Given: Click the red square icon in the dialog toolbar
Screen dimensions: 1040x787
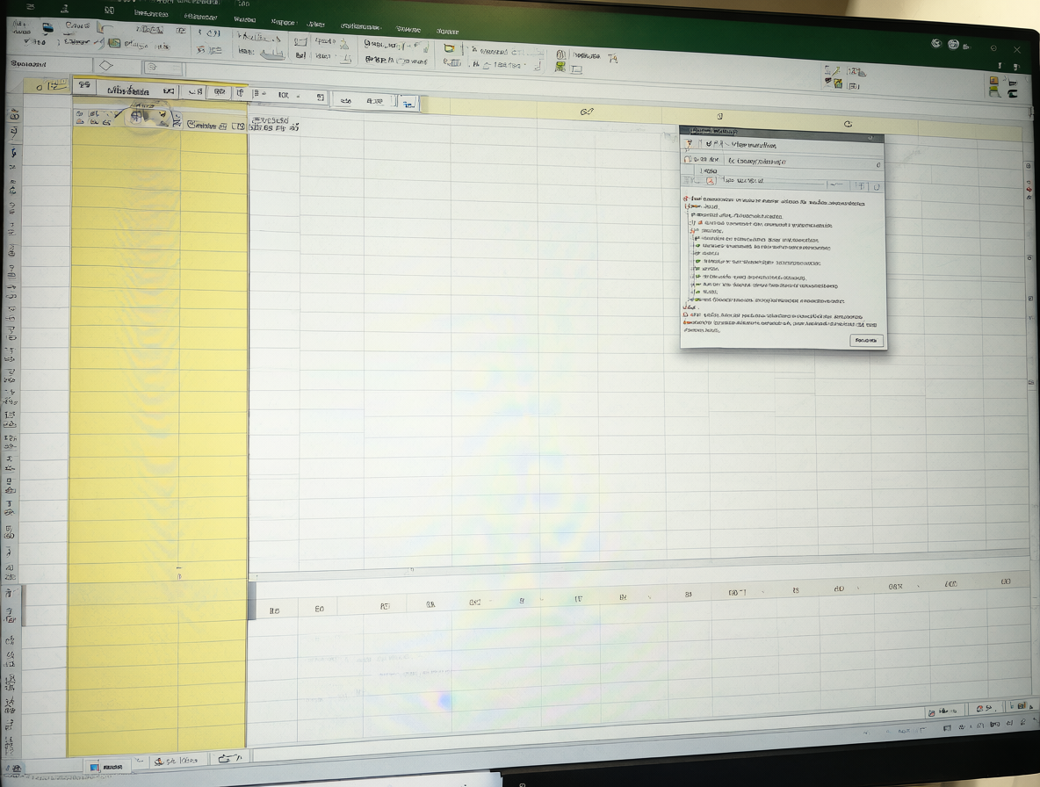Looking at the screenshot, I should [711, 180].
